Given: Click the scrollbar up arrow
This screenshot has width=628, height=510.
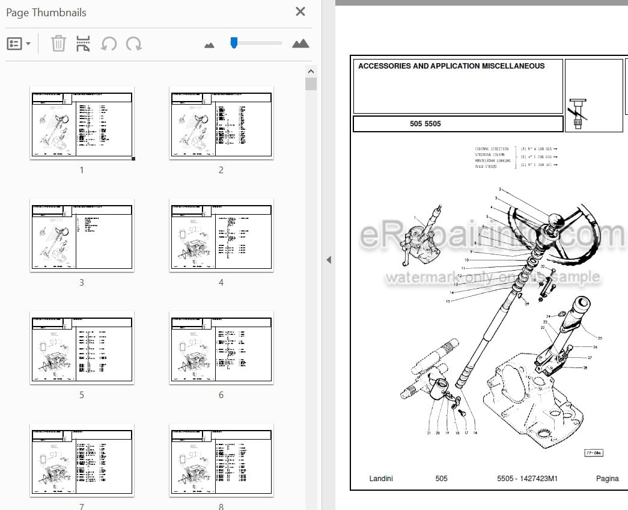Looking at the screenshot, I should pos(311,72).
